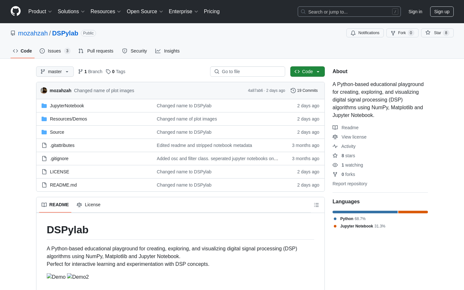
Task: Click the Pull requests icon
Action: (81, 51)
